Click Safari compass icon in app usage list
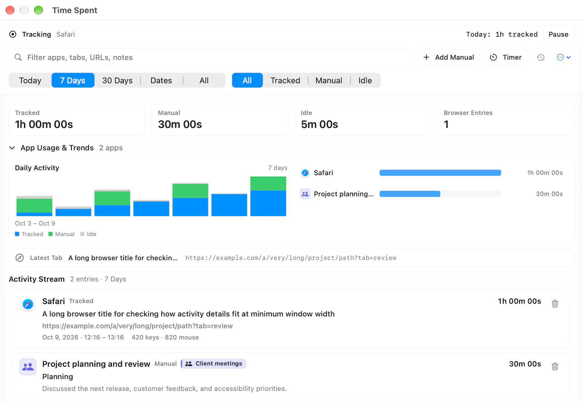This screenshot has width=583, height=405. click(305, 173)
